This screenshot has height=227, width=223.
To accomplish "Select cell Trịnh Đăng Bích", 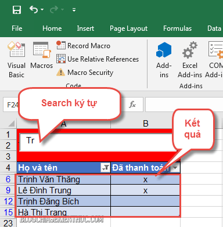I will click(x=64, y=201).
